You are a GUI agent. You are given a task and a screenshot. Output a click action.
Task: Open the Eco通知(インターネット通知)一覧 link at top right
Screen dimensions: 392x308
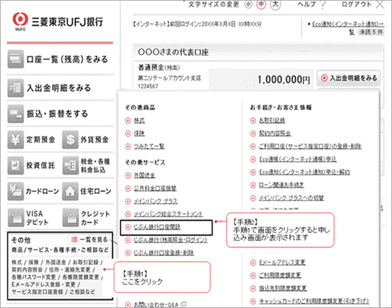click(x=347, y=24)
